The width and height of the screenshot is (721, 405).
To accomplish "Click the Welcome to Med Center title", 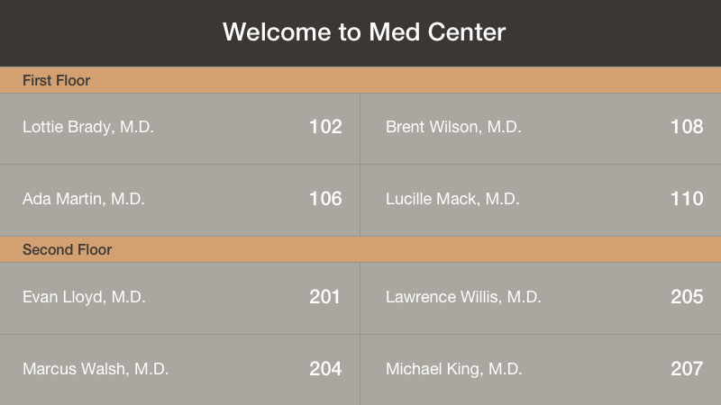I will pyautogui.click(x=364, y=32).
